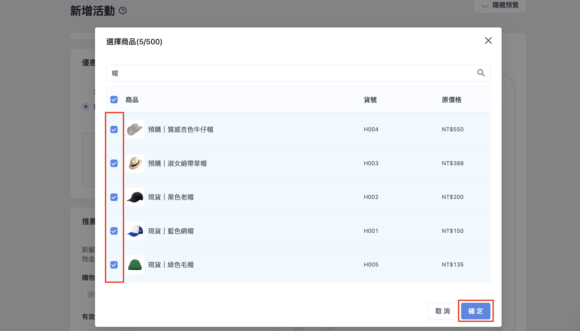Click the black cap thumbnail
This screenshot has height=331, width=580.
click(x=135, y=197)
